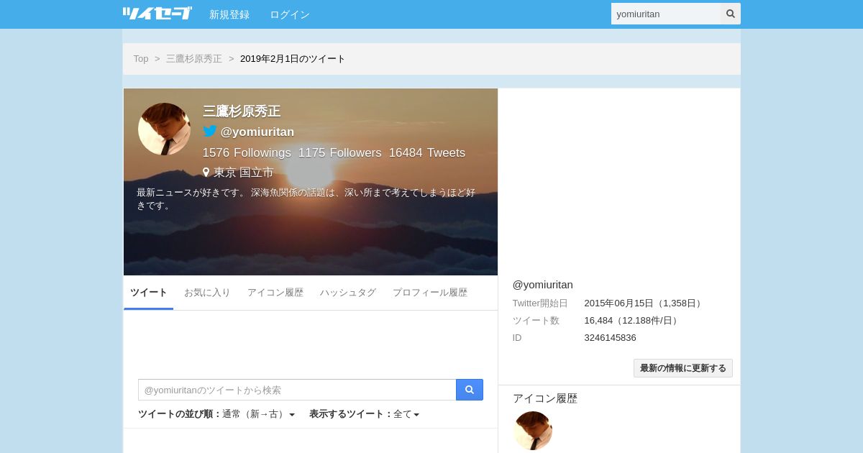Click the sidebar @yomiuritan heading

point(543,285)
